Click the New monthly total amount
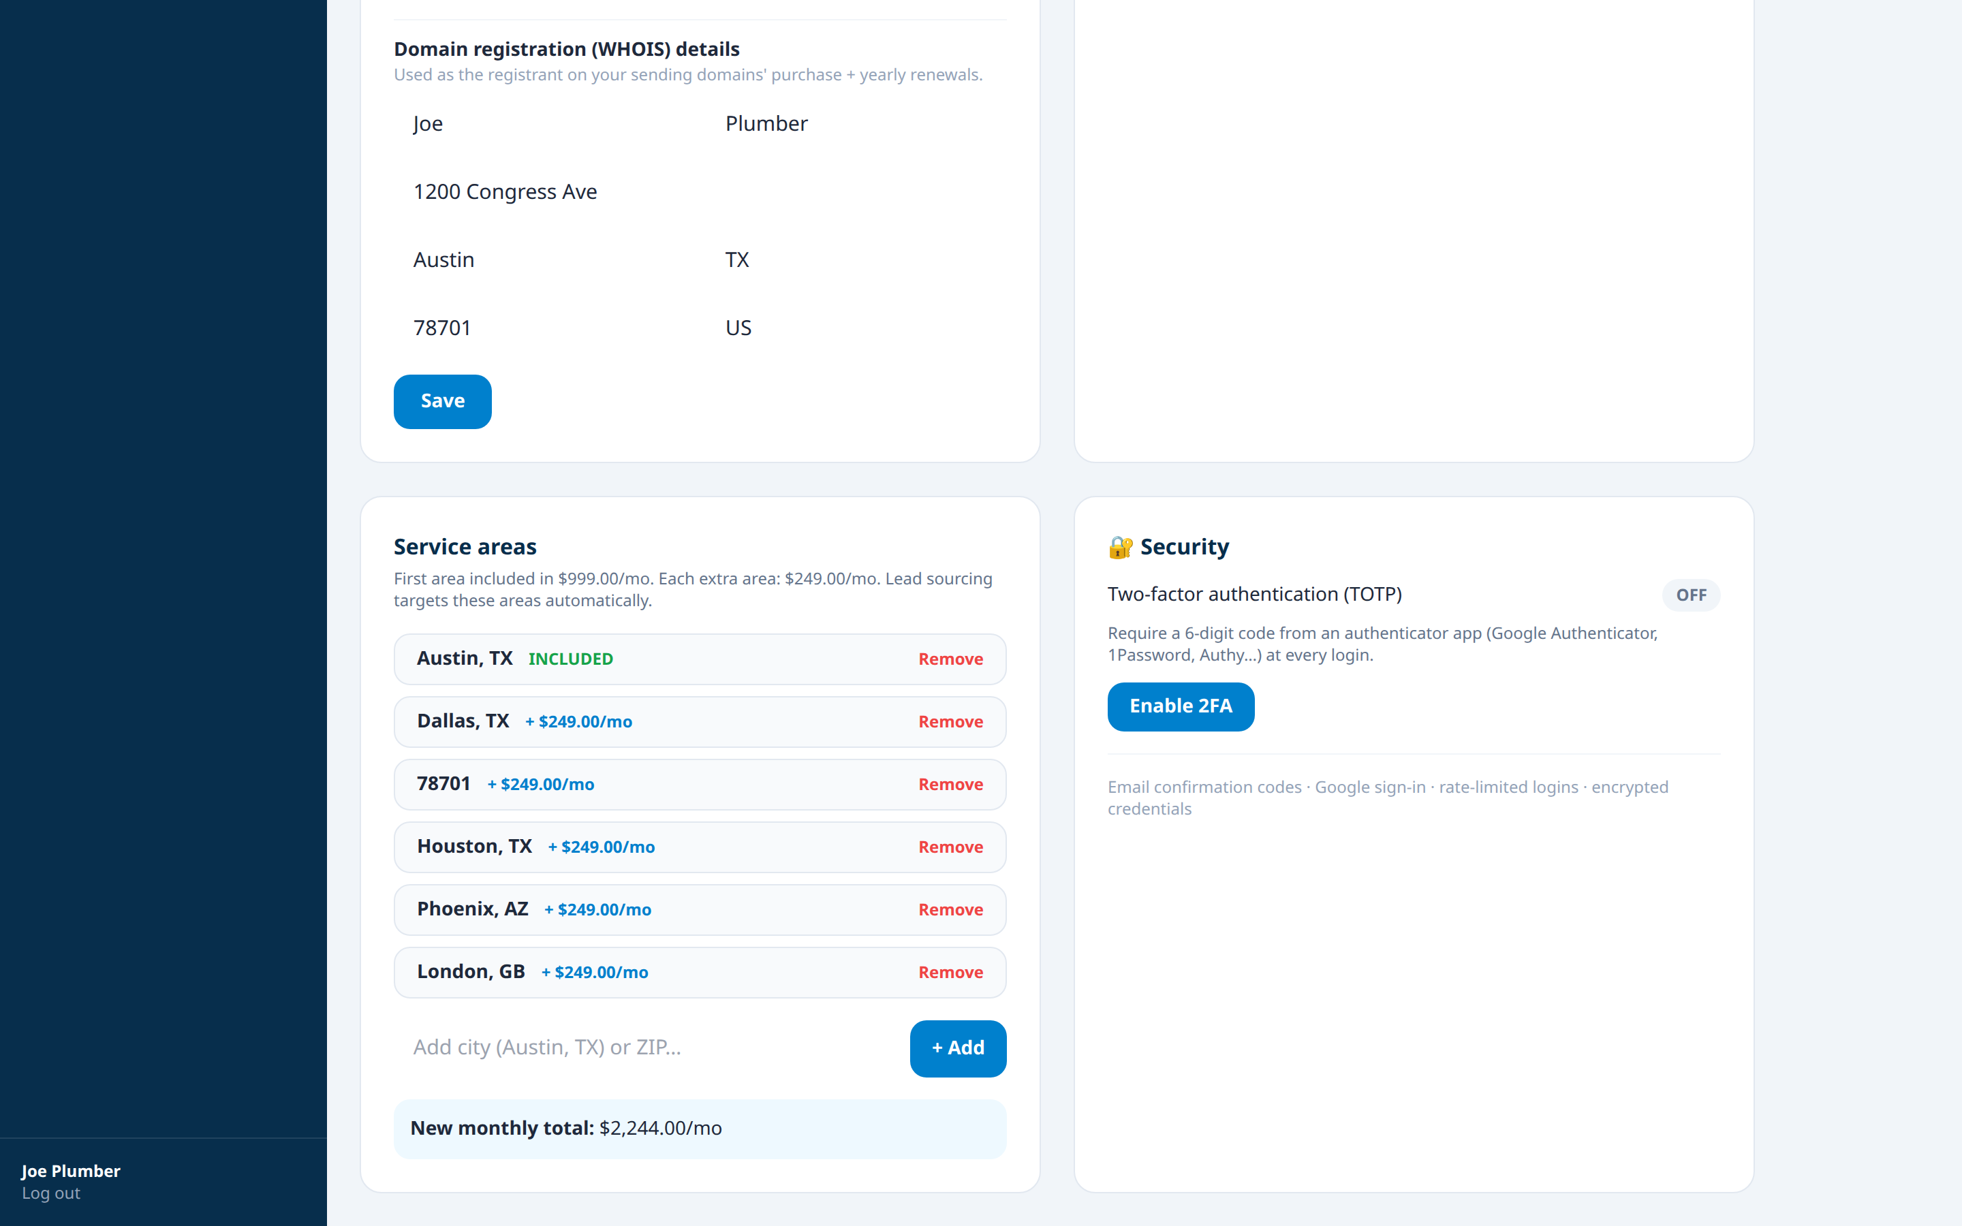Image resolution: width=1962 pixels, height=1226 pixels. click(660, 1129)
